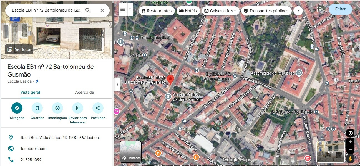
Task: Open the facebook.com website link
Action: (x=34, y=149)
